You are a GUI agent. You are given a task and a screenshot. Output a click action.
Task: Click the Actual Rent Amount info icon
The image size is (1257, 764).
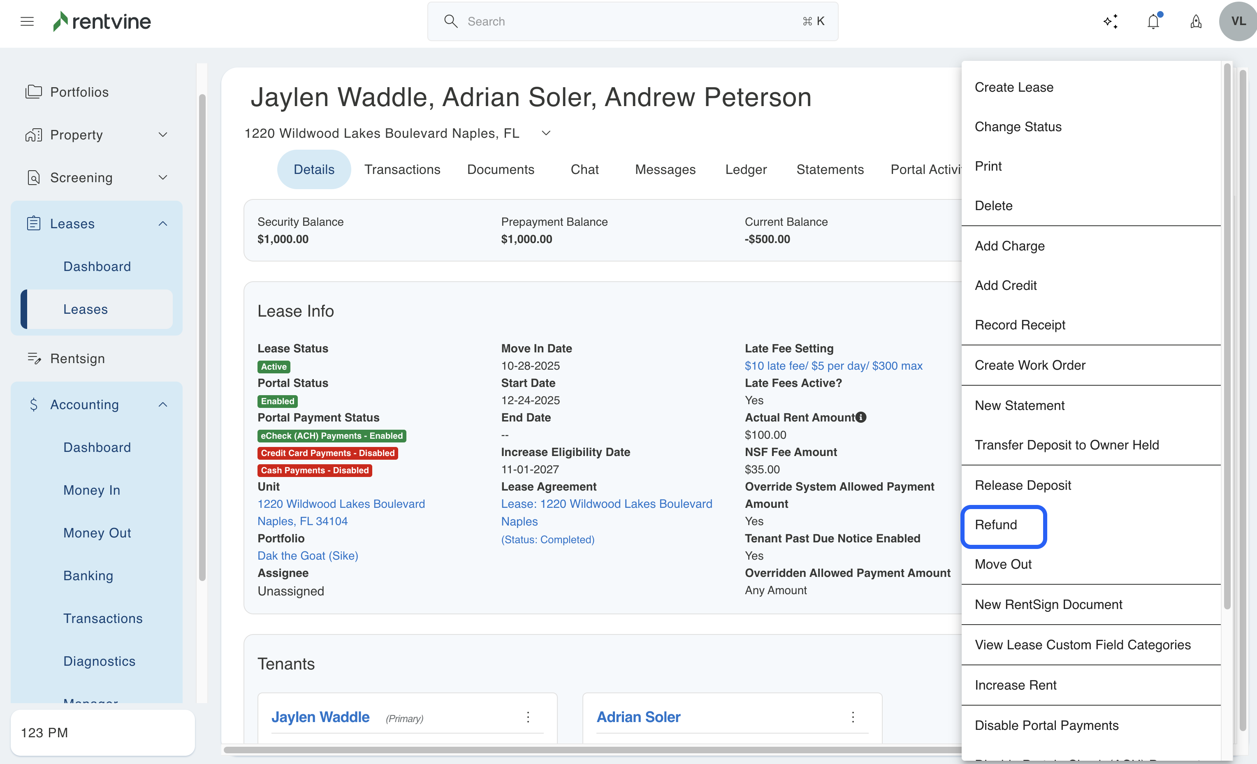[861, 417]
